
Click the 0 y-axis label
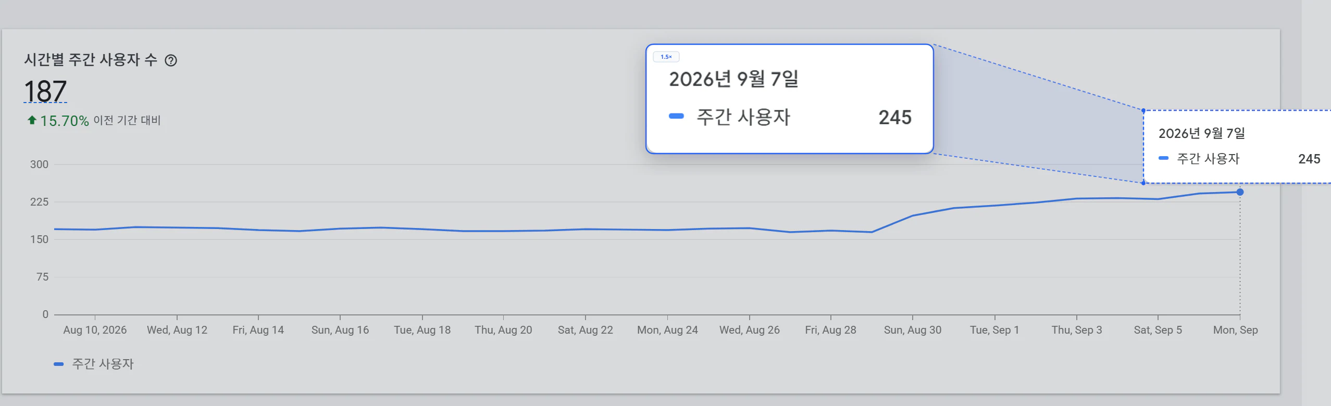click(x=45, y=314)
